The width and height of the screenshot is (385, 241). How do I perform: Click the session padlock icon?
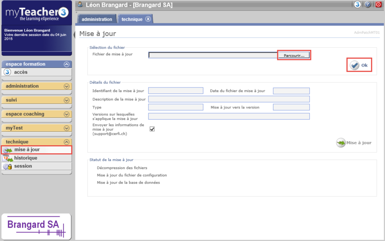[7, 167]
